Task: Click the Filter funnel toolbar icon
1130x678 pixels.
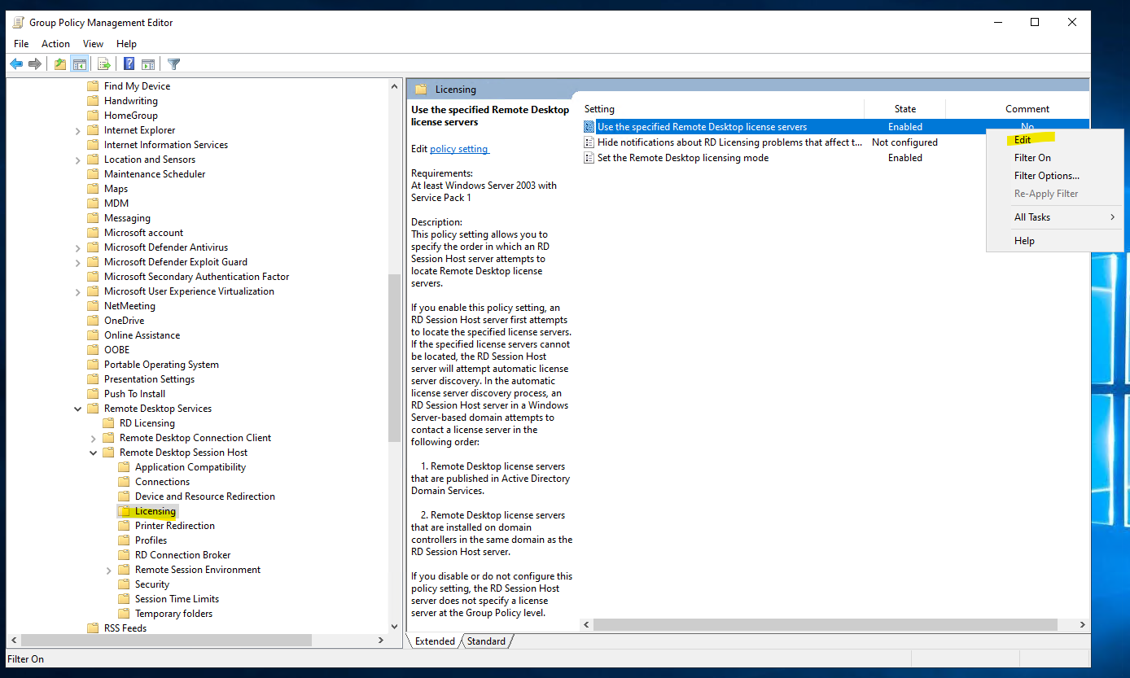Action: tap(173, 63)
